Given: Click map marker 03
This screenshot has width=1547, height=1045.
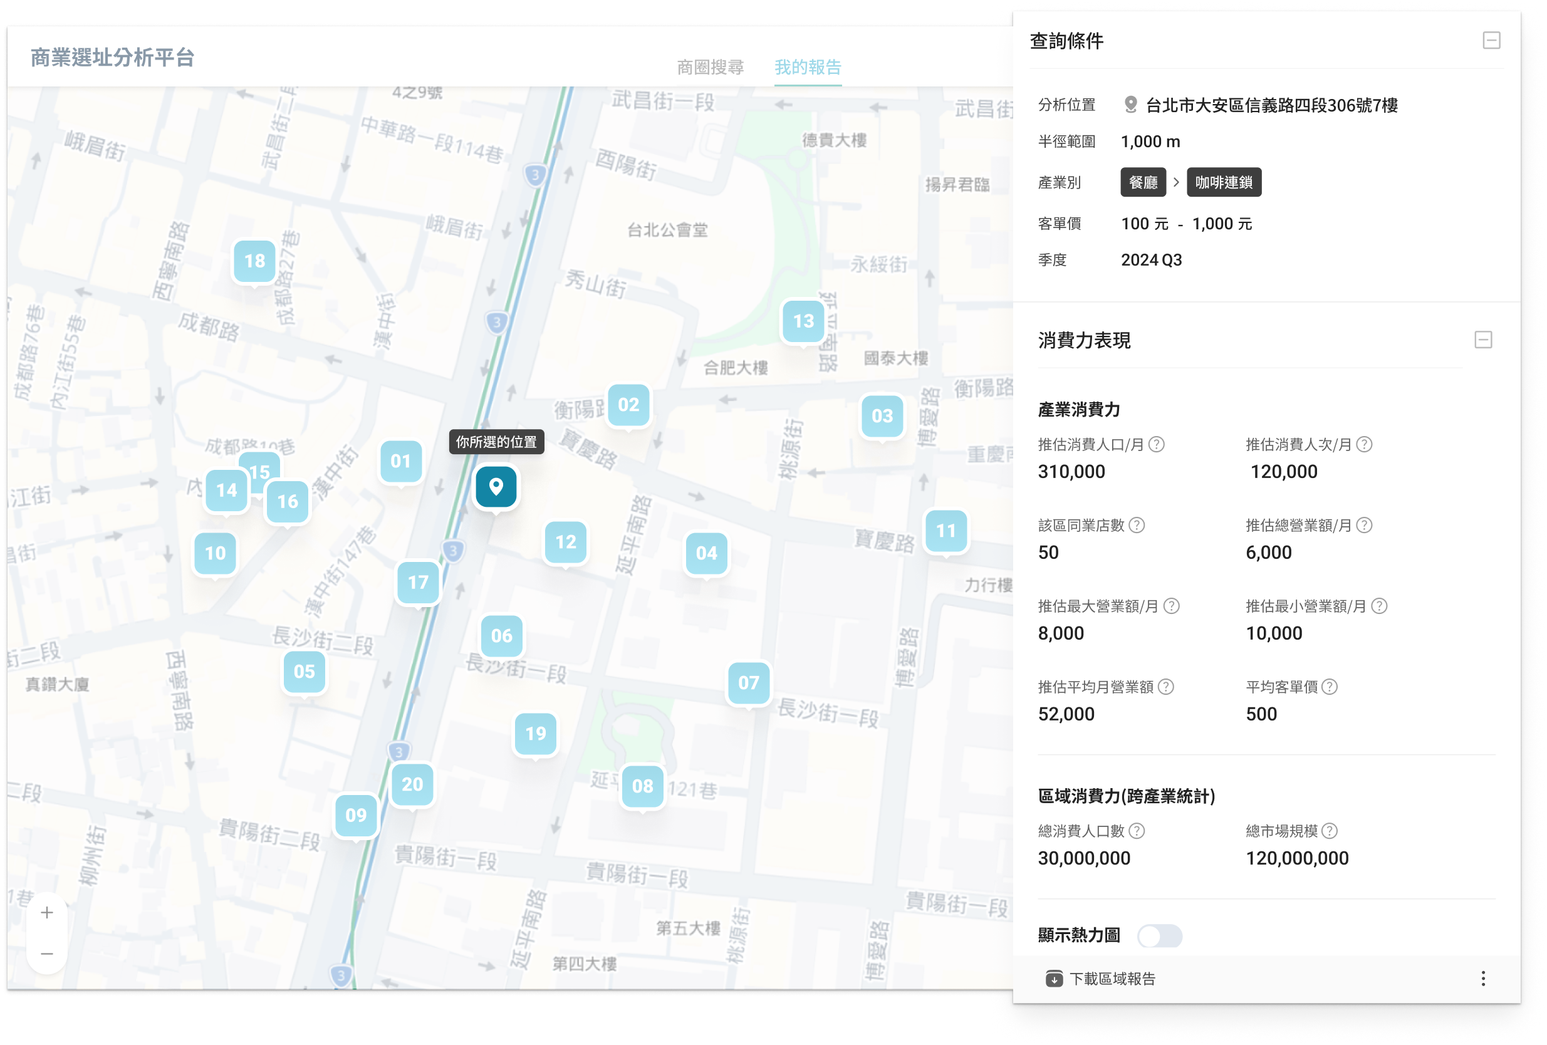Looking at the screenshot, I should pos(882,416).
